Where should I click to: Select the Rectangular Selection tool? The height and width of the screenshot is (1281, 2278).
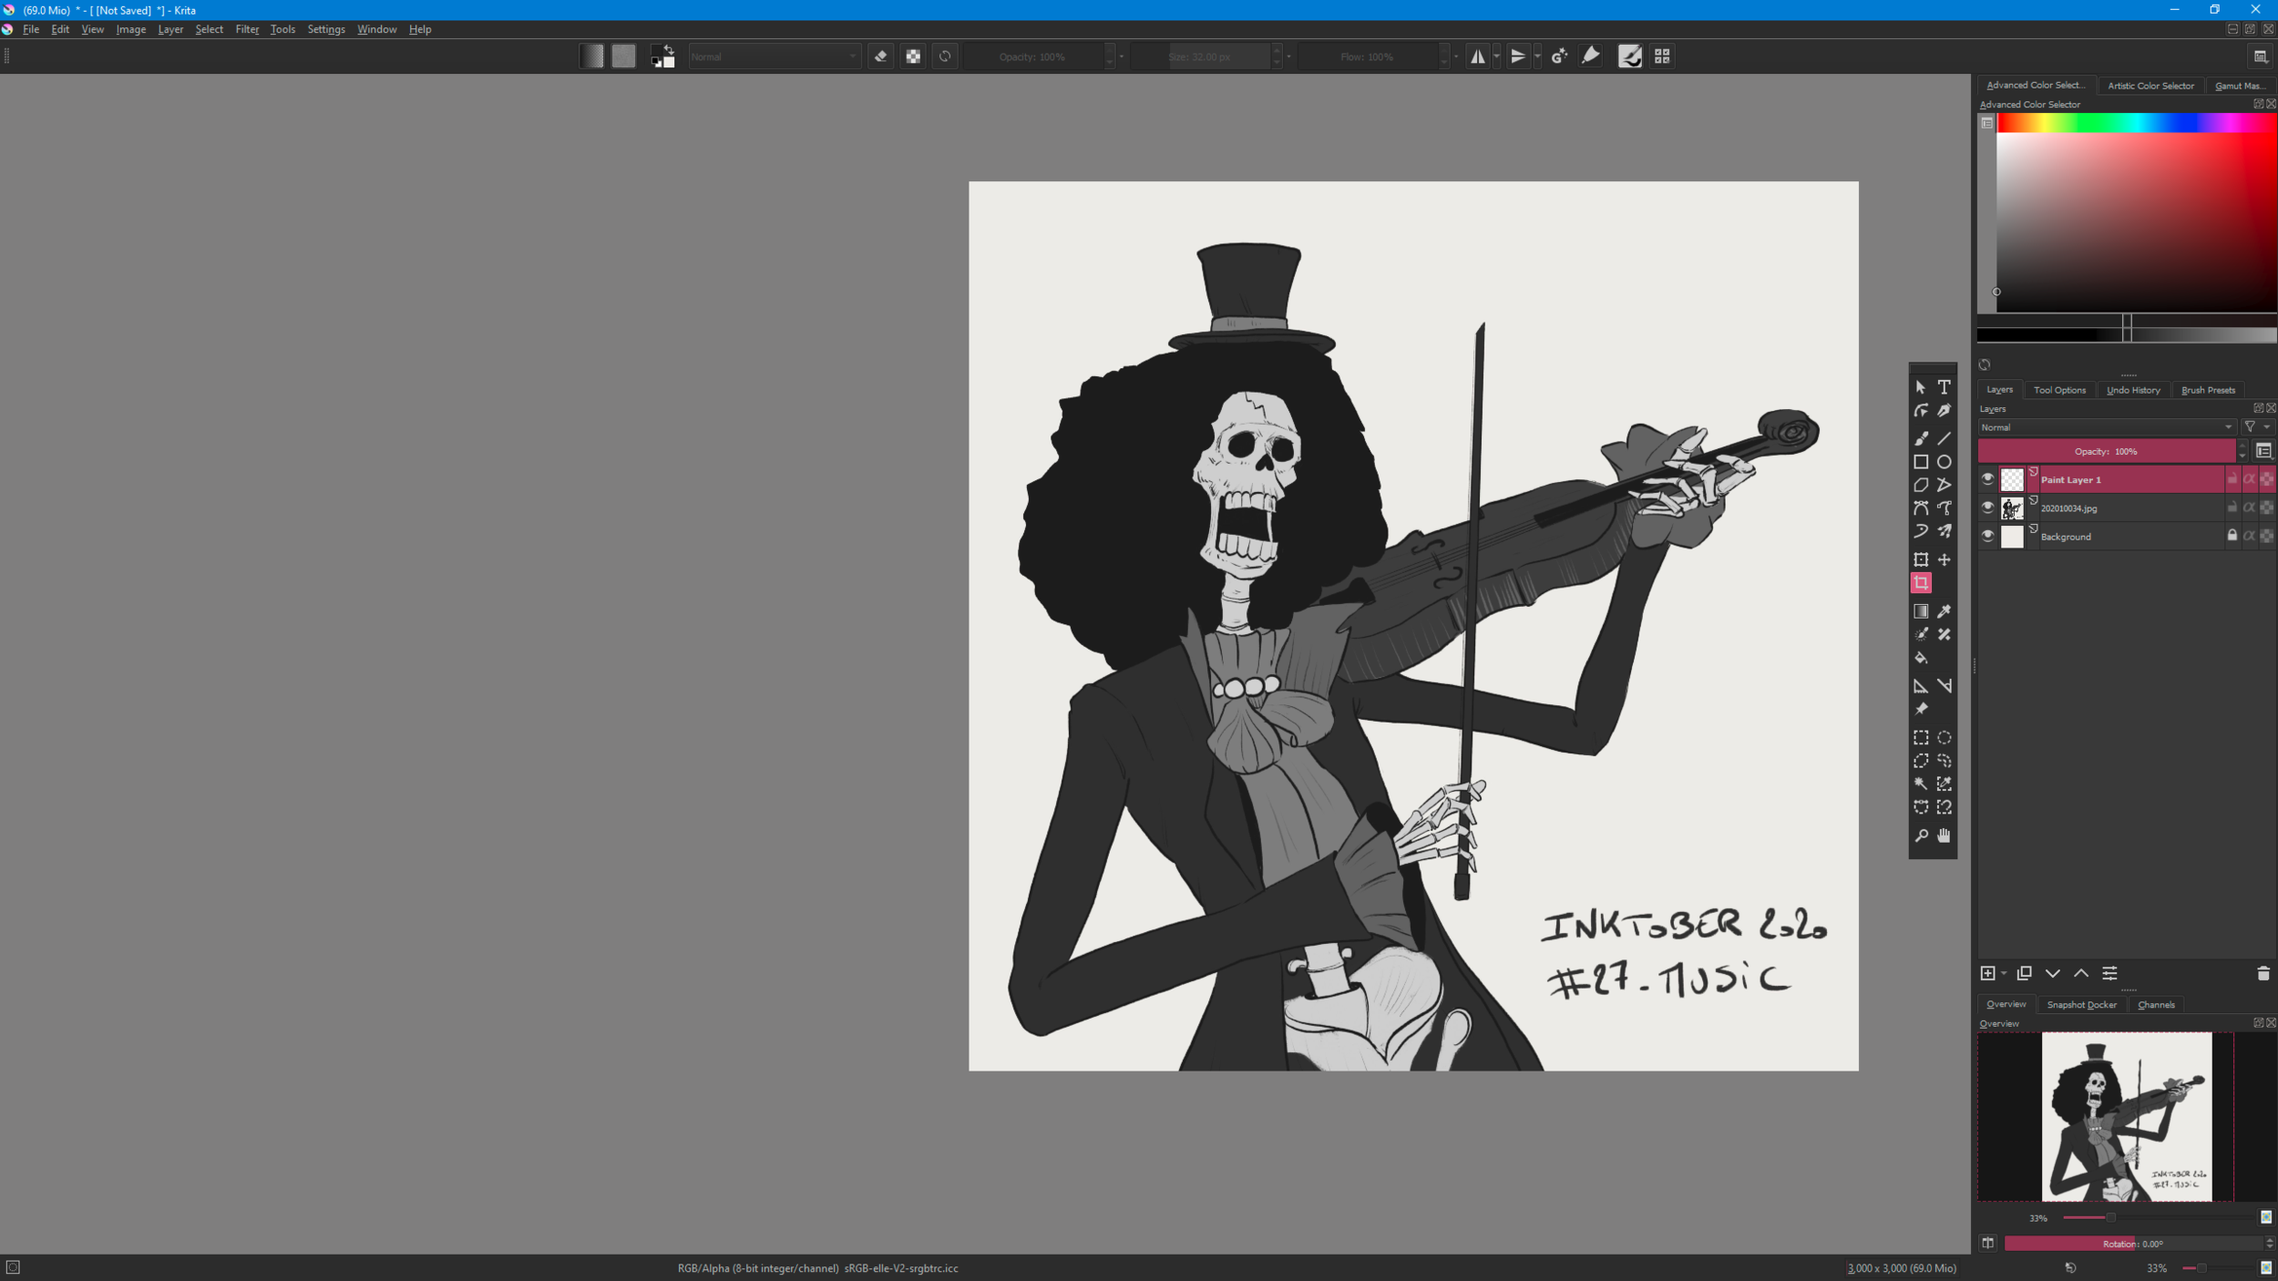click(1921, 738)
